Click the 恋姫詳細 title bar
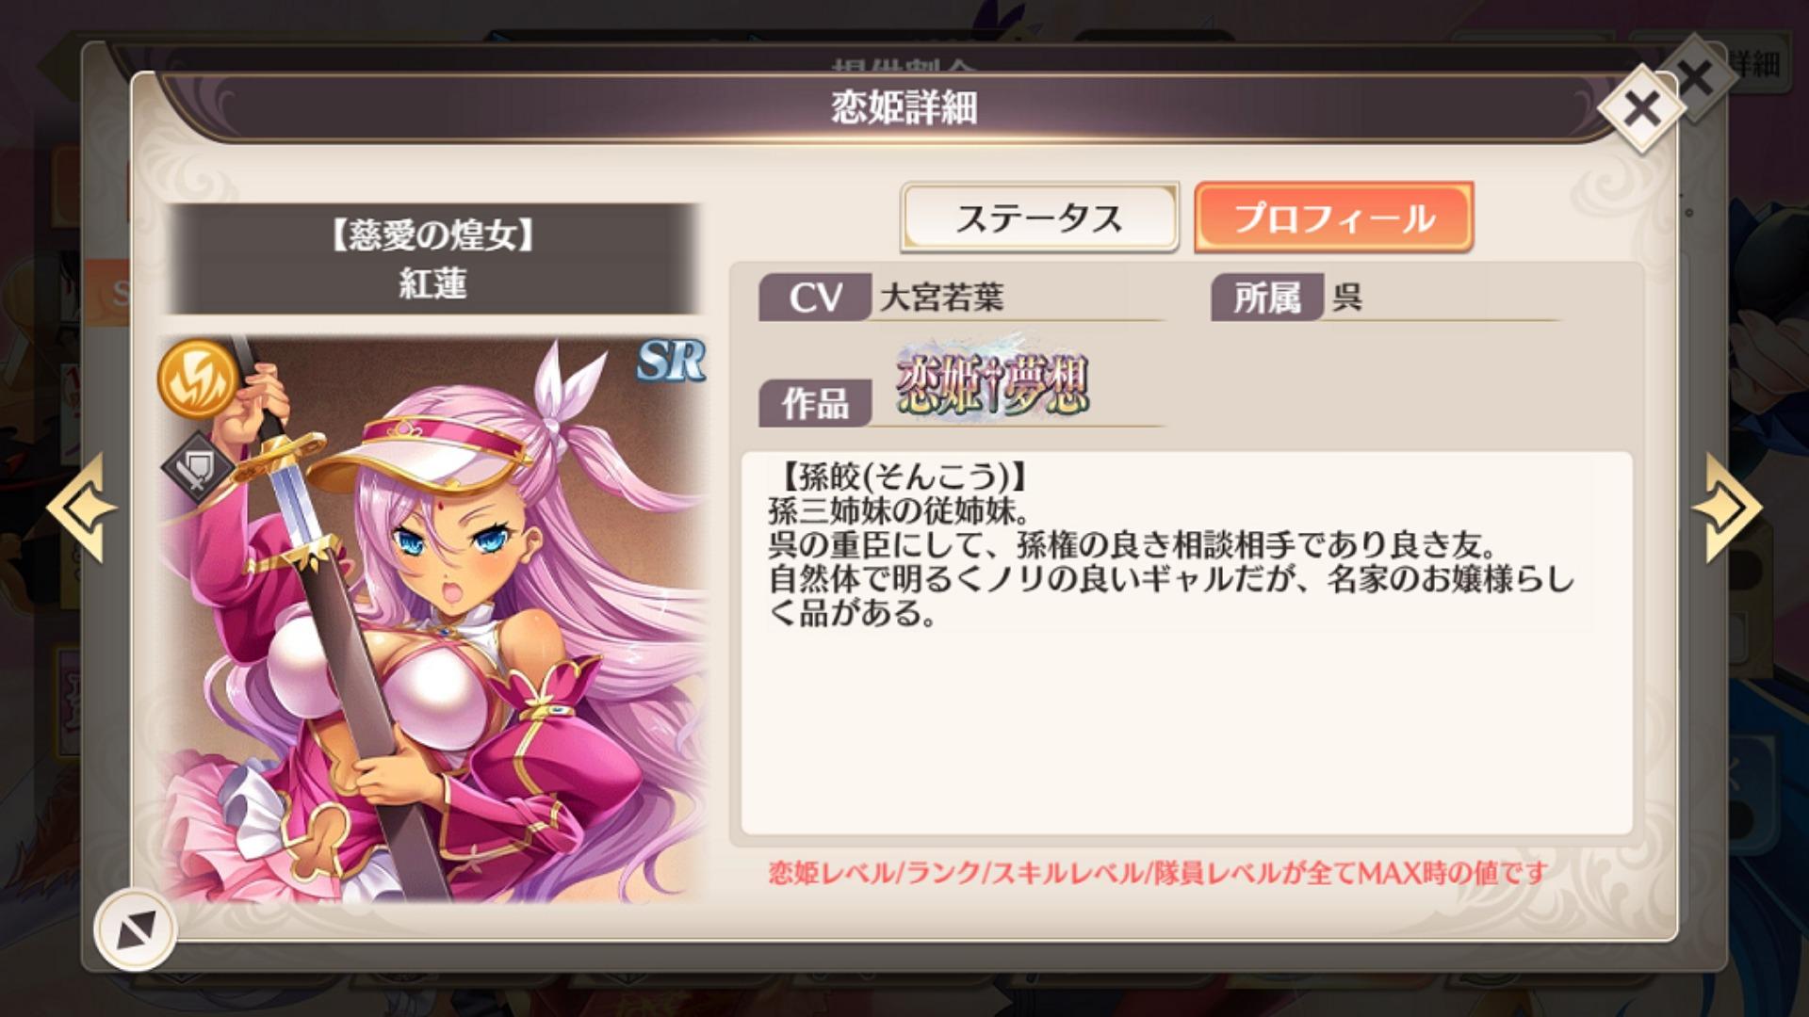1809x1017 pixels. [904, 107]
